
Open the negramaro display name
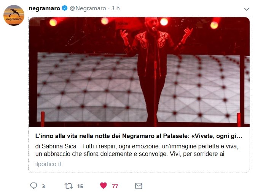45,8
